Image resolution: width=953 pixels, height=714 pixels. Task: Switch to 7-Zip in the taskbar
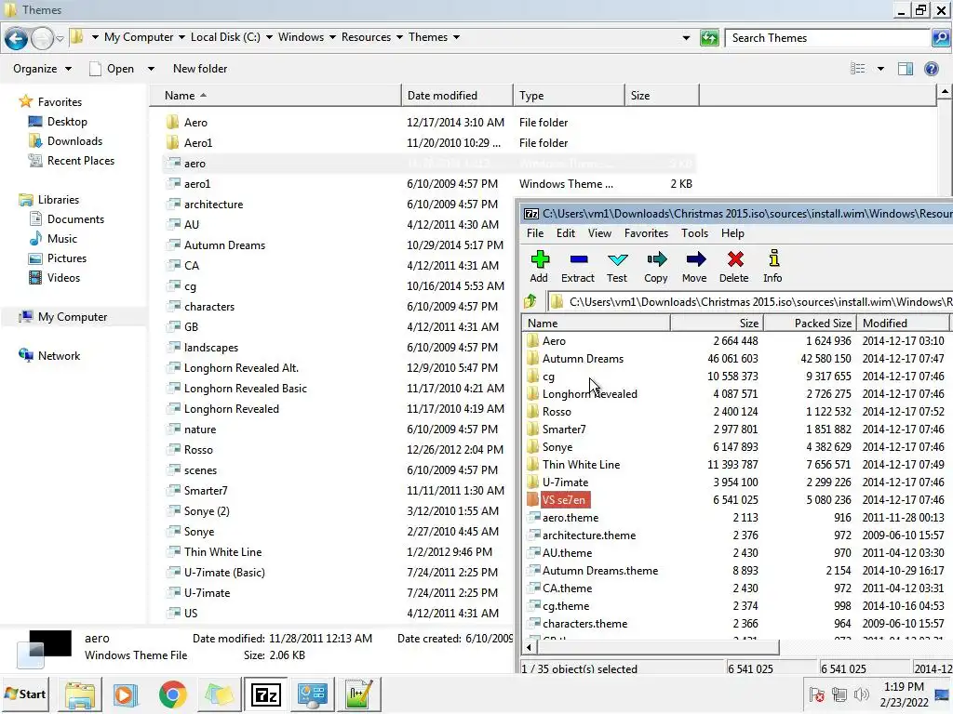[265, 694]
